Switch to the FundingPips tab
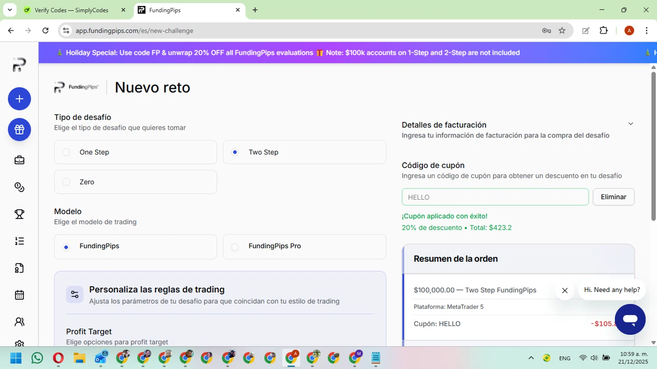657x369 pixels. tap(189, 10)
